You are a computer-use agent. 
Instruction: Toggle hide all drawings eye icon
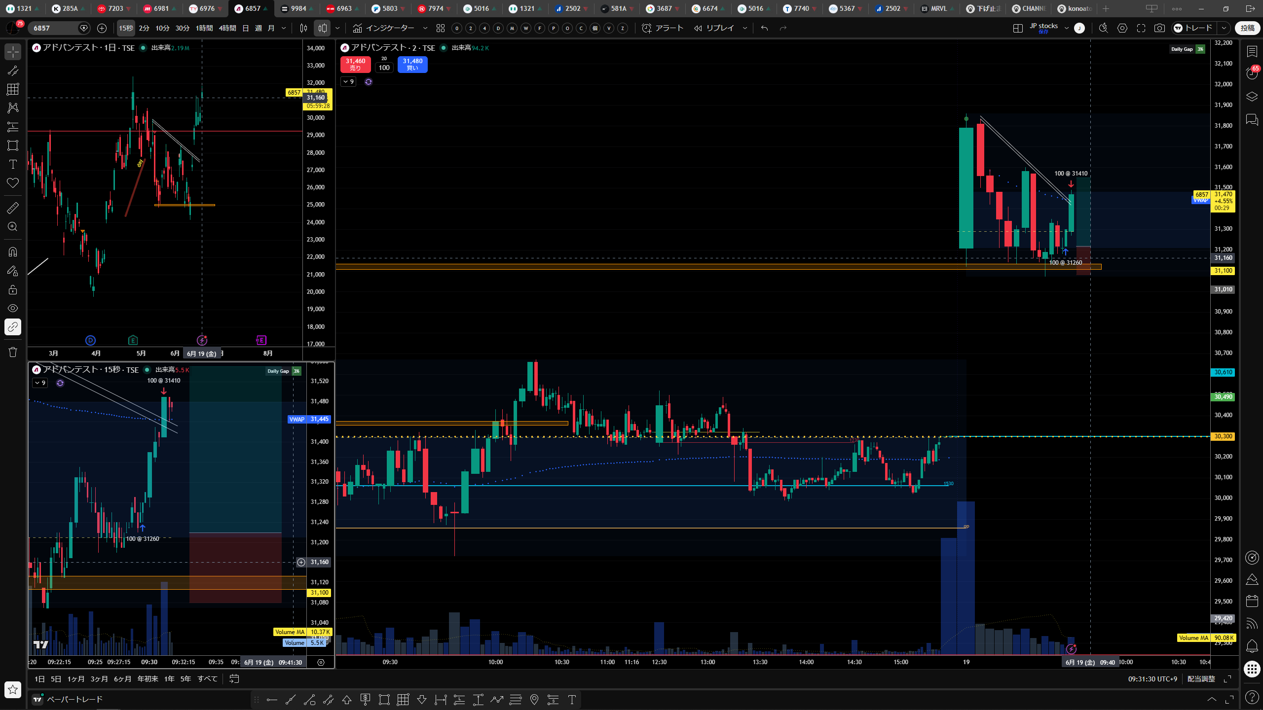coord(13,308)
